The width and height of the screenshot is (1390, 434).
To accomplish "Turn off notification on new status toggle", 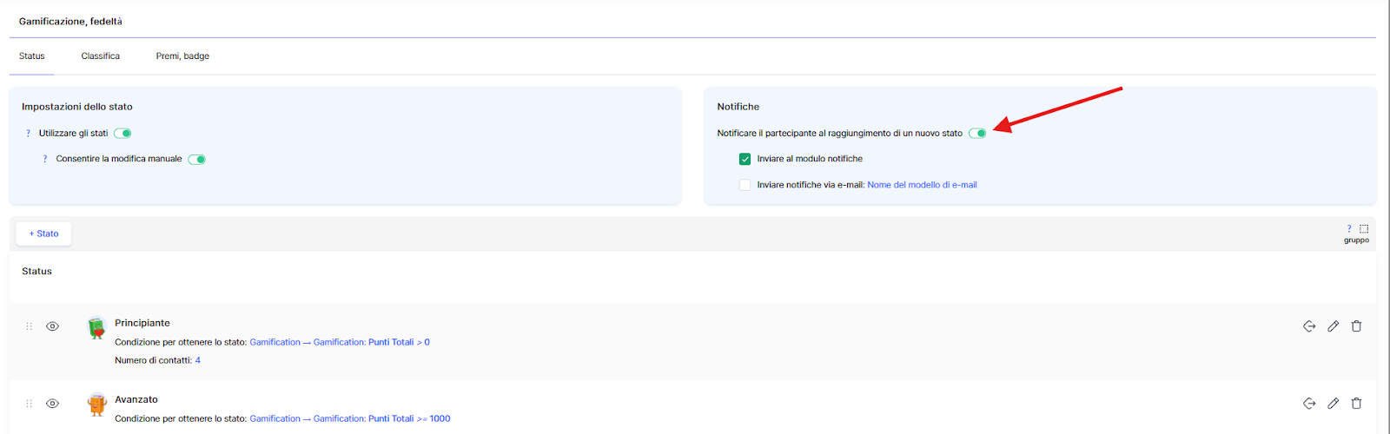I will coord(977,134).
